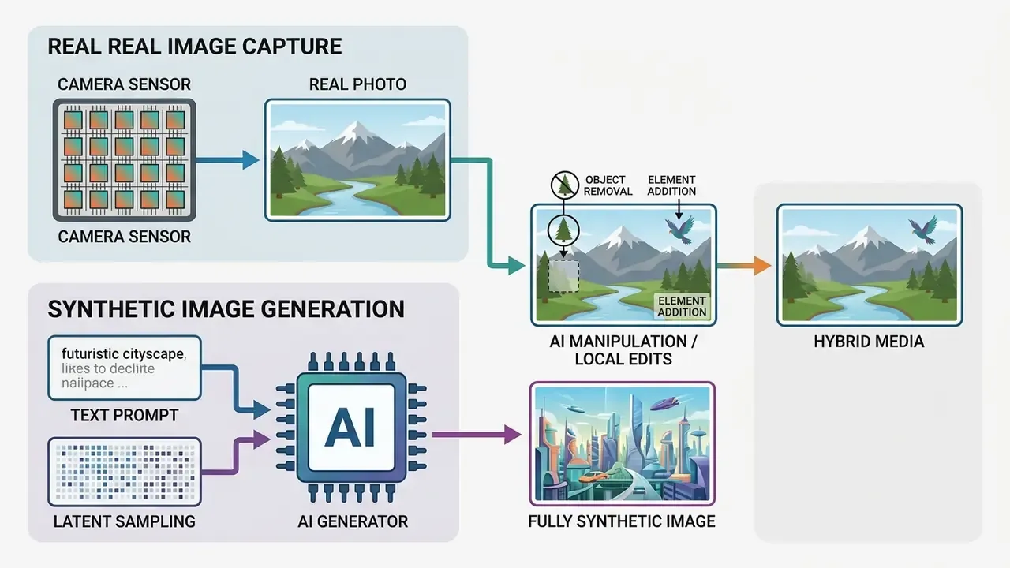Select the dashed removal selection box
1010x568 pixels.
click(563, 276)
